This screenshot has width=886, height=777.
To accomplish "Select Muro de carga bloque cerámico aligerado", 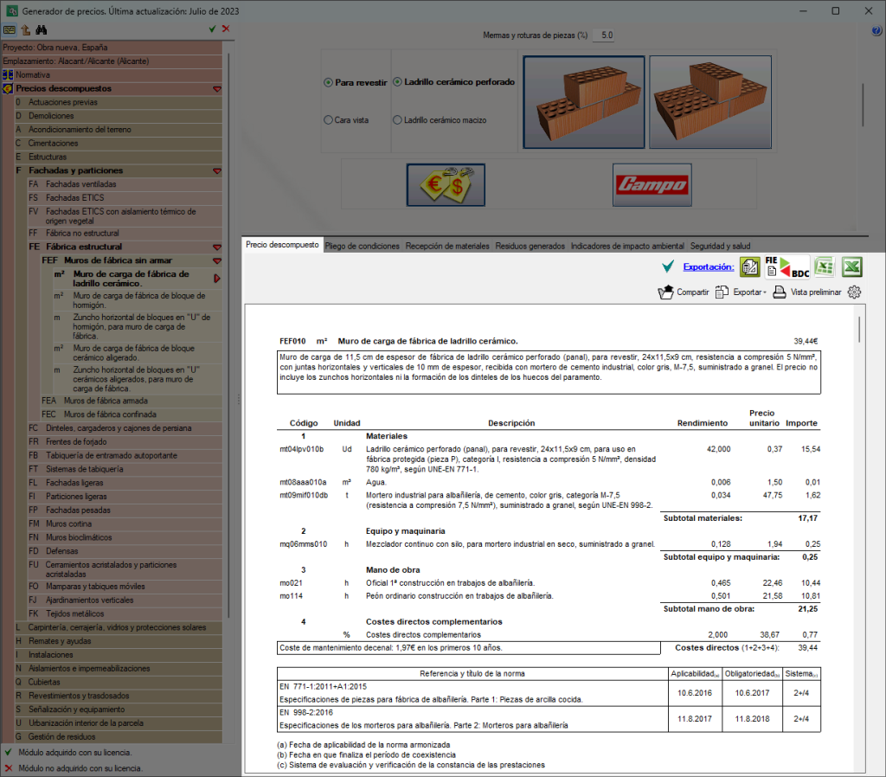I will click(138, 353).
